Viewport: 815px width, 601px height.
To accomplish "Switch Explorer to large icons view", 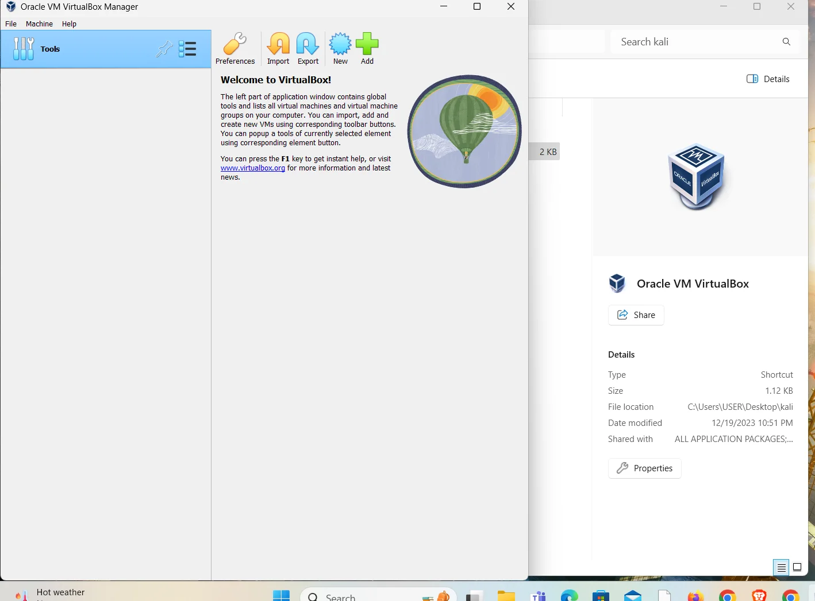I will [x=797, y=567].
